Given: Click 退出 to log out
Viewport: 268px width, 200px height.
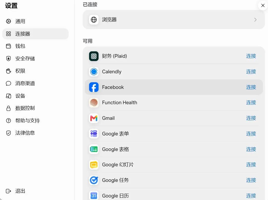Looking at the screenshot, I should [x=35, y=191].
